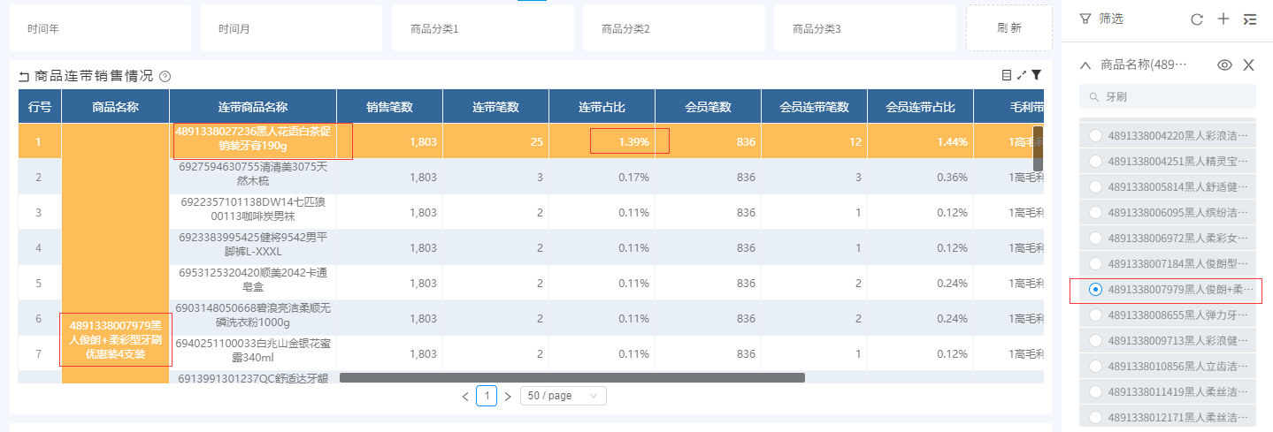Viewport: 1273px width, 432px height.
Task: Remove the 商品名称 filter with the X icon
Action: point(1248,64)
